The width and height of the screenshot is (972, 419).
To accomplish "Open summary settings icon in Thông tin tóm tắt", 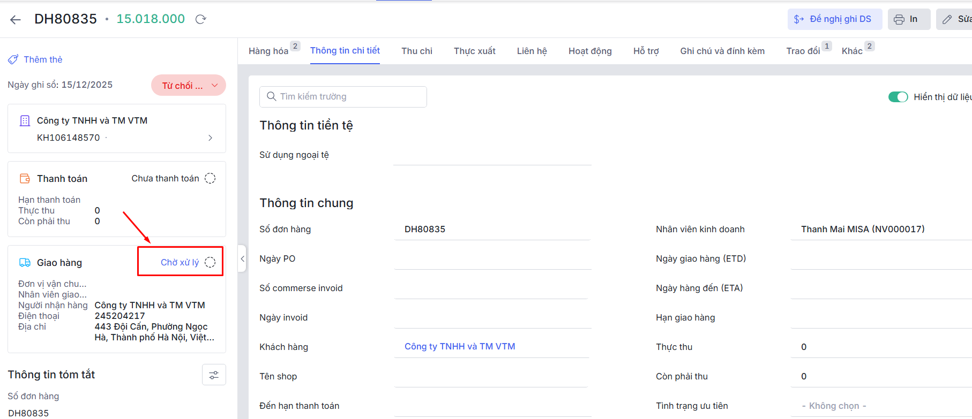I will point(214,375).
